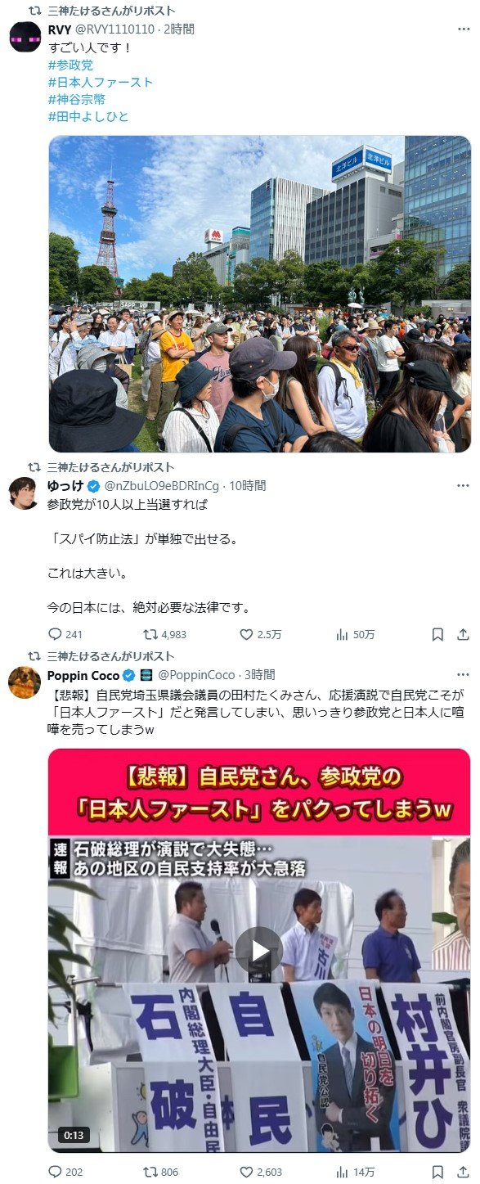Bookmark ゆっけ's post

coord(438,634)
